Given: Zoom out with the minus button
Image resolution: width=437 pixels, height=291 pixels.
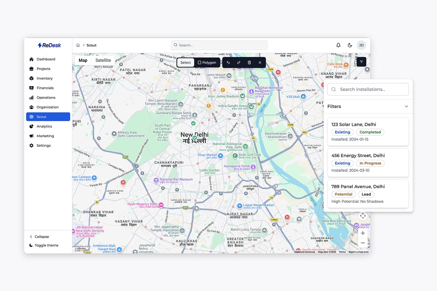Looking at the screenshot, I should [363, 243].
